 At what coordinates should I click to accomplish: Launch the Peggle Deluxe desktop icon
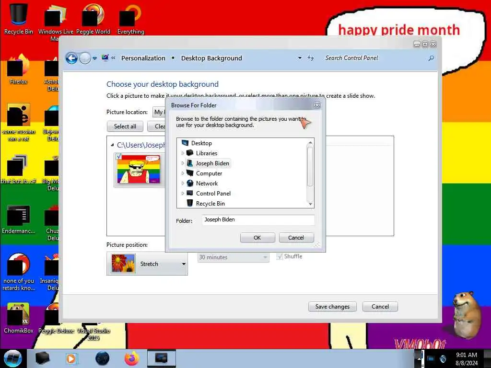point(57,331)
